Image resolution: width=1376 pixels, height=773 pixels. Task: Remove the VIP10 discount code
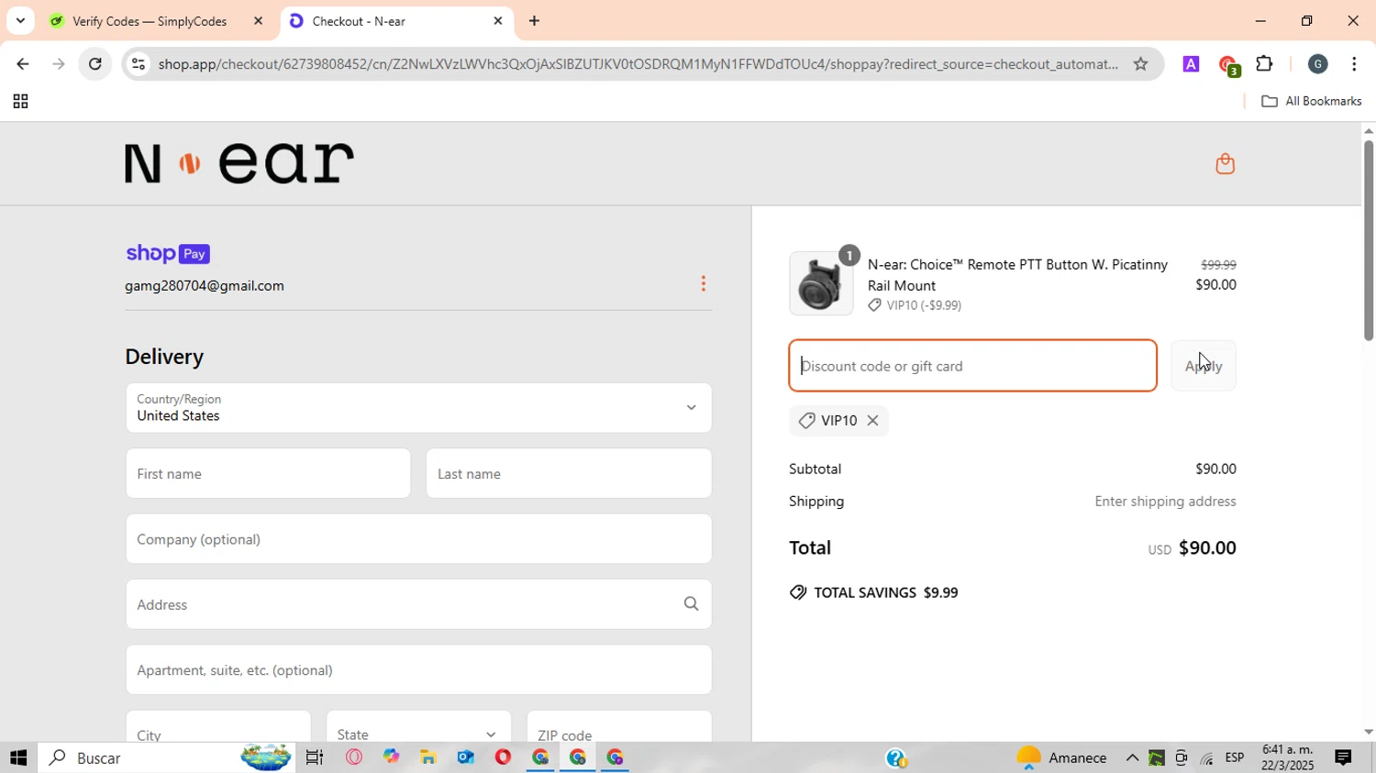tap(873, 421)
